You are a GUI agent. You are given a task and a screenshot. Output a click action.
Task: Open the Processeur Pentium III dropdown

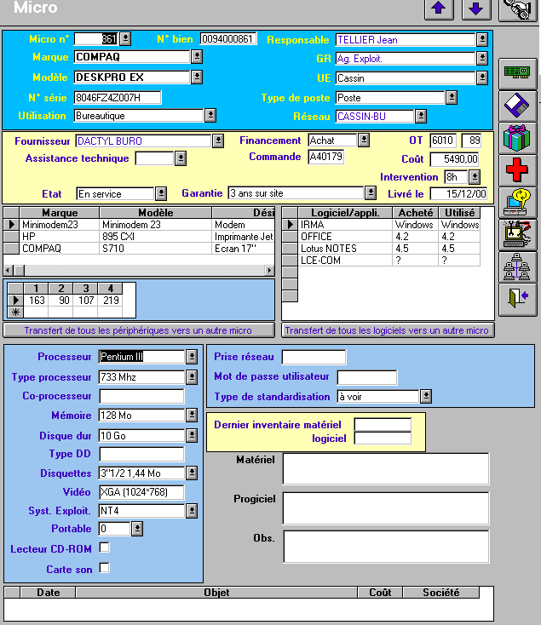pos(192,356)
